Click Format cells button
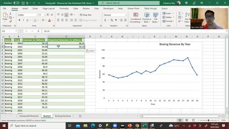Screen dimensions: 229x129 pyautogui.click(x=168, y=21)
